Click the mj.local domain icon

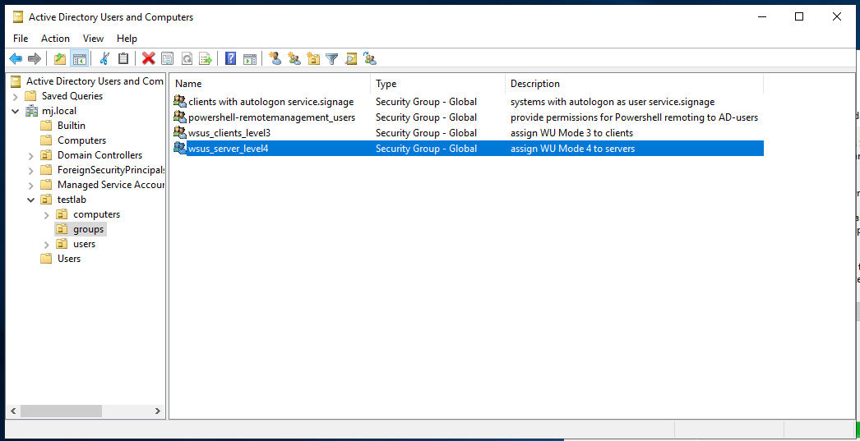[31, 111]
